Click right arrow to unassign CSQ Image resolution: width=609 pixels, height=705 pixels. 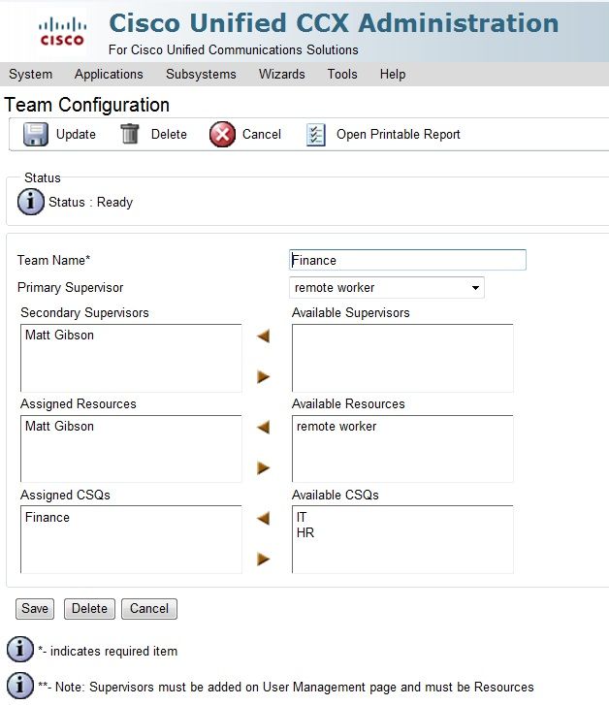[x=264, y=559]
